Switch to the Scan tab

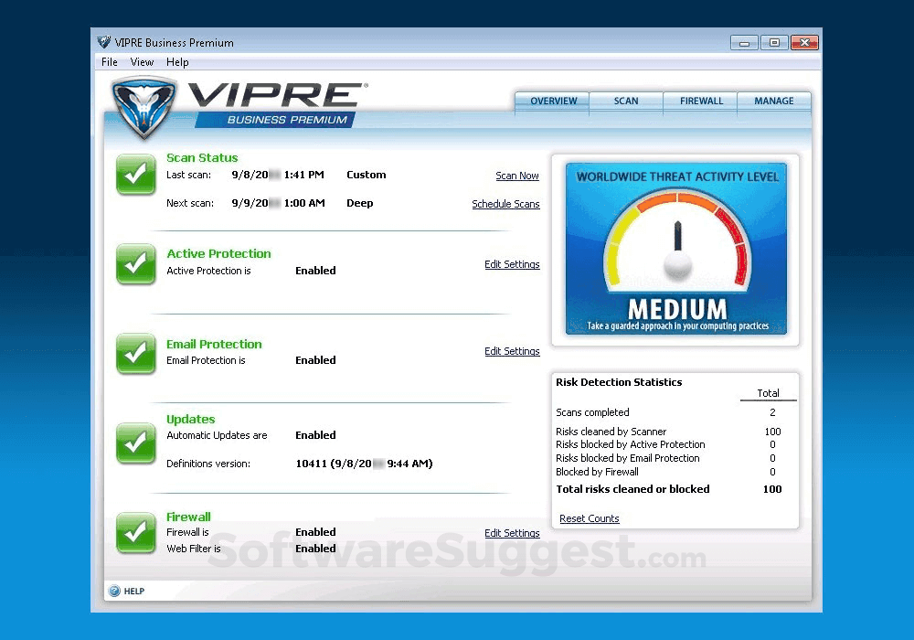coord(625,101)
